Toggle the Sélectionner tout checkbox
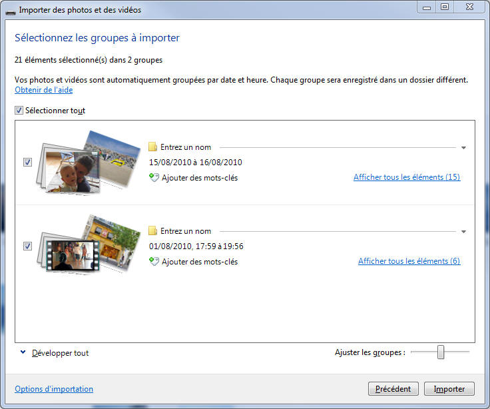This screenshot has height=409, width=490. [19, 111]
